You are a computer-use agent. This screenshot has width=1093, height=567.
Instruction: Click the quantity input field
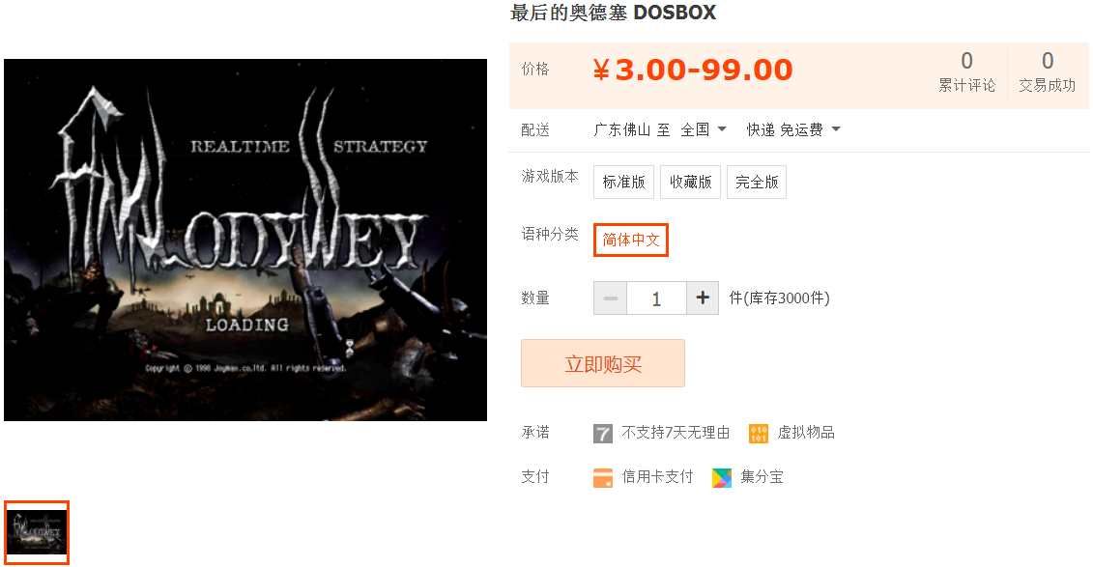click(x=656, y=298)
